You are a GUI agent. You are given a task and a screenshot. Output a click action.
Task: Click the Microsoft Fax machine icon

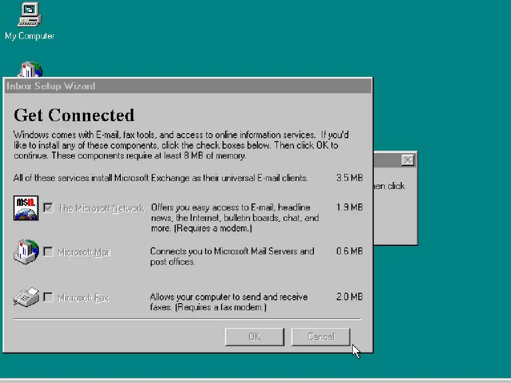tap(26, 297)
